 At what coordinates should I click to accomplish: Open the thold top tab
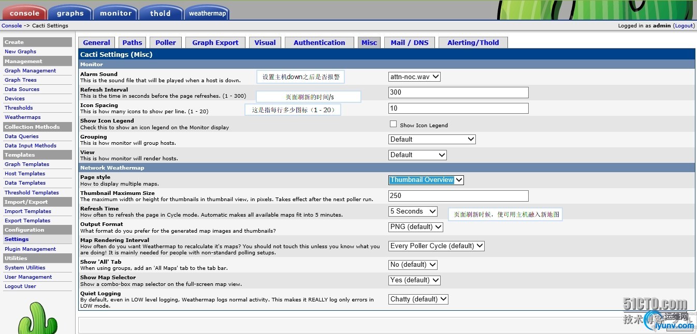coord(161,13)
